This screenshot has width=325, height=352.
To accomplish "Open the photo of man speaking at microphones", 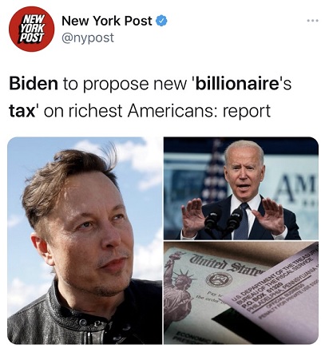I will (241, 188).
